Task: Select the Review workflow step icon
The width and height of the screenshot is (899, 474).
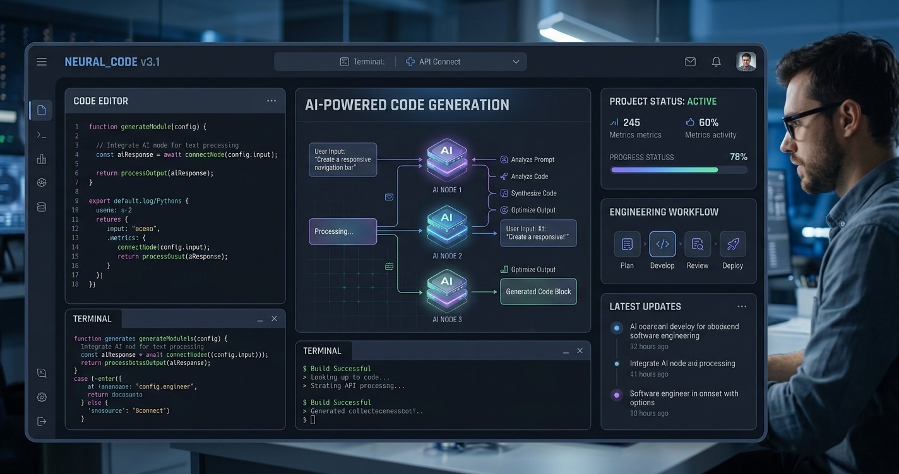Action: 698,244
